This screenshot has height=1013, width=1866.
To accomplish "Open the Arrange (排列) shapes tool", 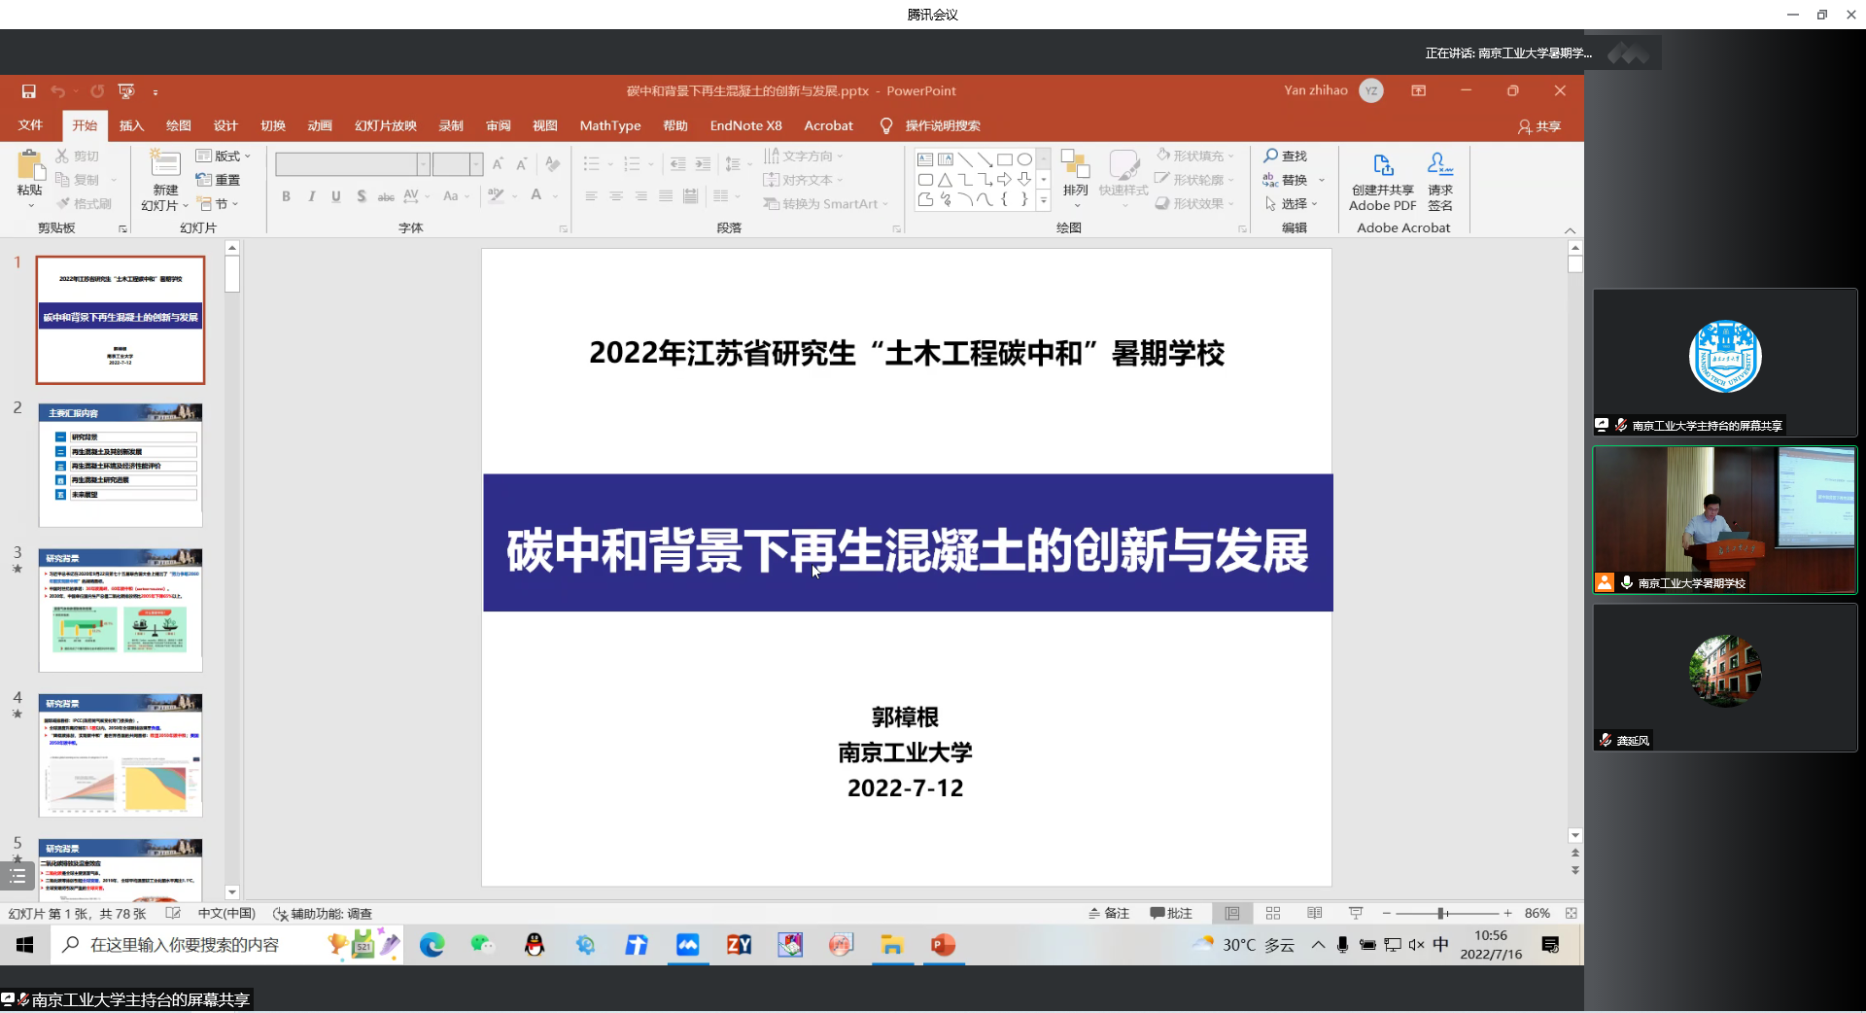I will tap(1075, 174).
